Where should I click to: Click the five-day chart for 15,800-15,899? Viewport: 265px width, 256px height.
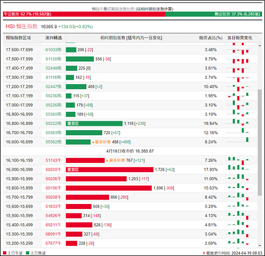pos(238,188)
